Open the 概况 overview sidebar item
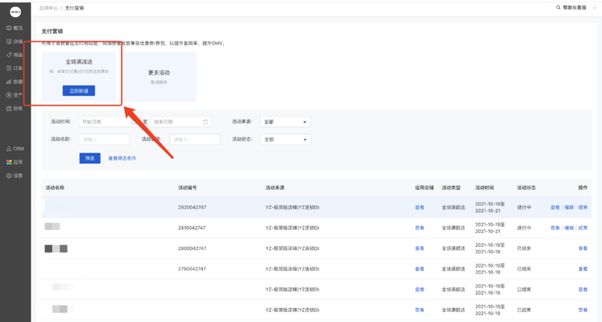This screenshot has height=322, width=602. (x=15, y=28)
